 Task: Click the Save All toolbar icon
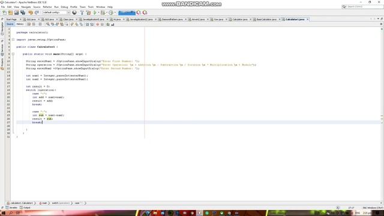(23, 13)
